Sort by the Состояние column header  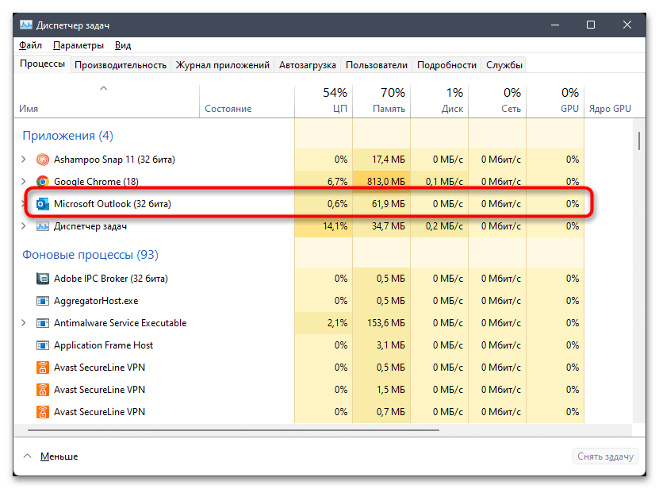pyautogui.click(x=247, y=101)
